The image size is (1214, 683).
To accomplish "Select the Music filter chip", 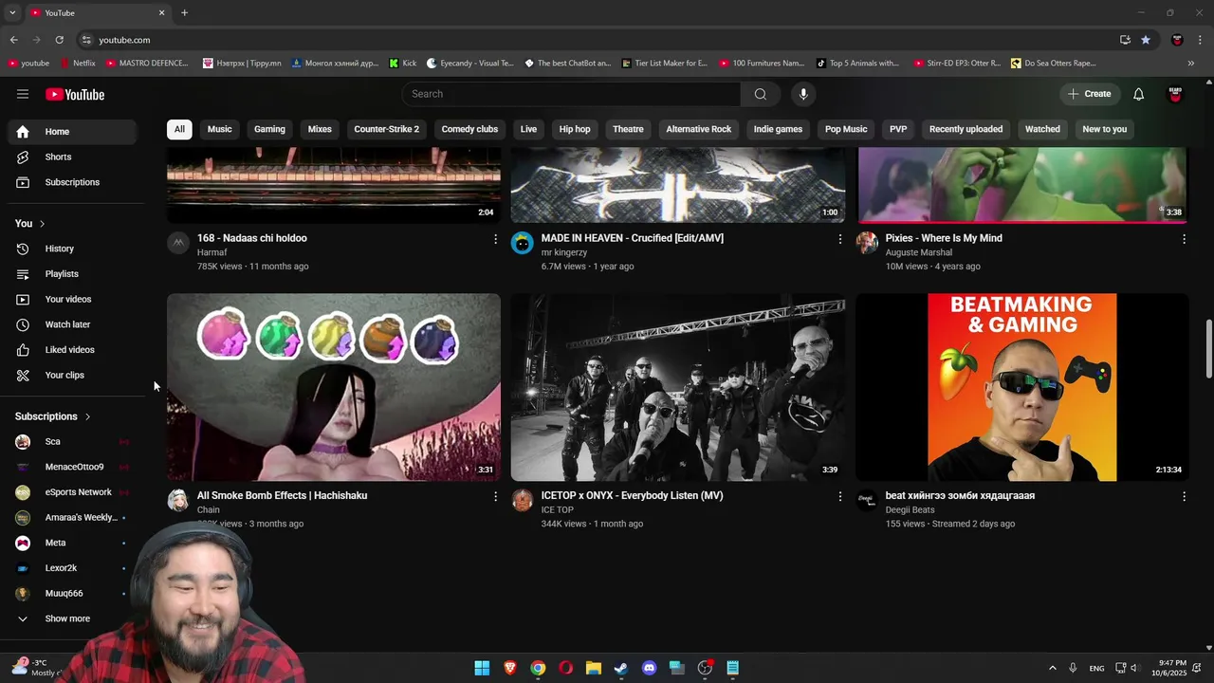I will coord(219,129).
